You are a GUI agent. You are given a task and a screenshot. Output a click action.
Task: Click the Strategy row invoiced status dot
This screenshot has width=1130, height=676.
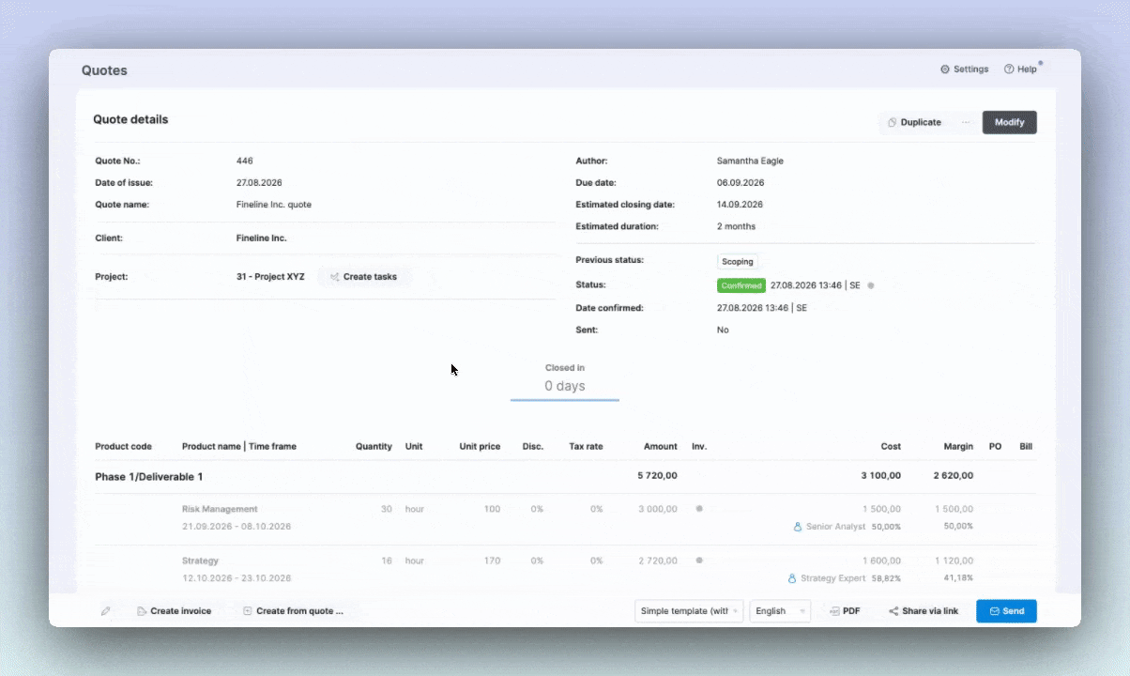click(699, 561)
